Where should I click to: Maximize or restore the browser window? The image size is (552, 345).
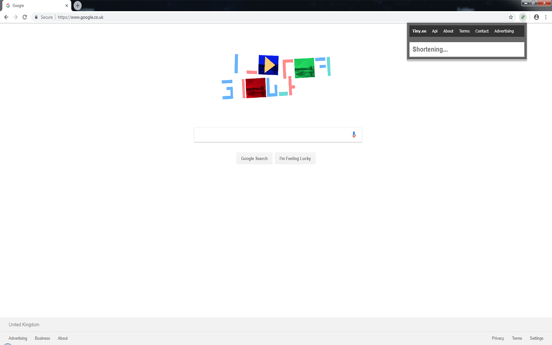pos(534,3)
